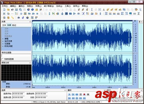Close the 选择 panel
This screenshot has height=104, width=144.
pos(65,90)
